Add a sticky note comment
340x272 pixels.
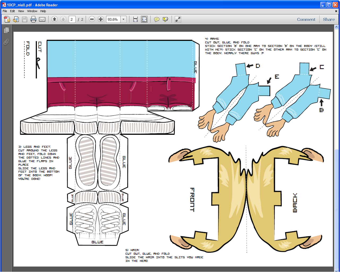(157, 19)
